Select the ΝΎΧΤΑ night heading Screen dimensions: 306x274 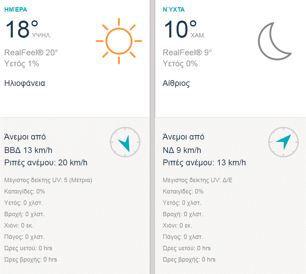[173, 10]
